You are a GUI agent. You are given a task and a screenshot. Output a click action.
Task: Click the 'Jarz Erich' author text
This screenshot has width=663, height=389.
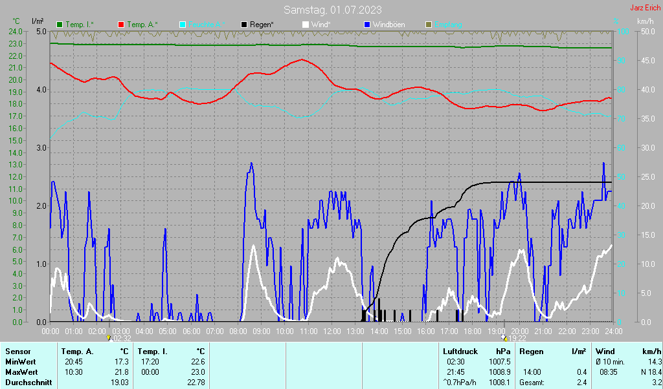tap(646, 8)
